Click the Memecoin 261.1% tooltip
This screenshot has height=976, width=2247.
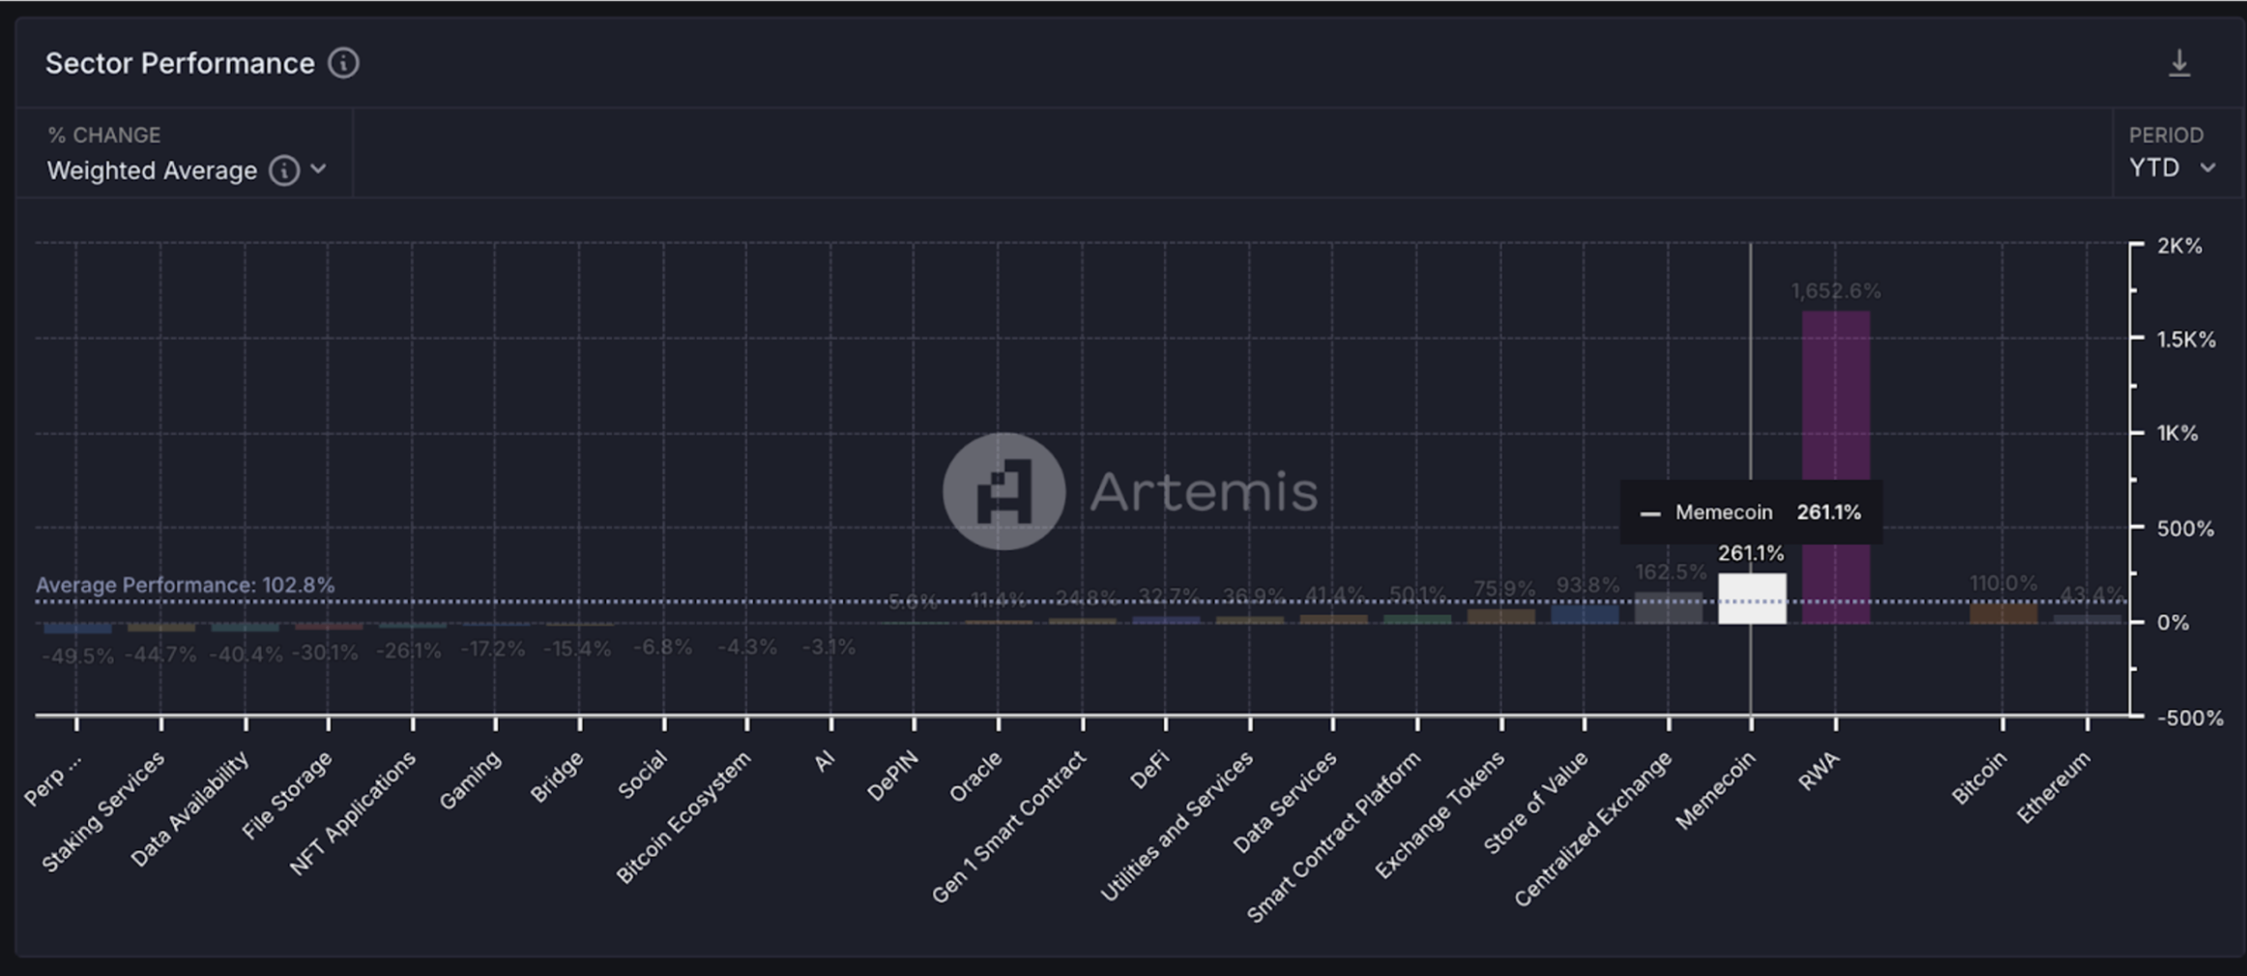[x=1751, y=512]
